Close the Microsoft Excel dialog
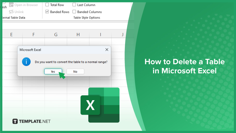The height and width of the screenshot is (133, 236). [x=107, y=49]
